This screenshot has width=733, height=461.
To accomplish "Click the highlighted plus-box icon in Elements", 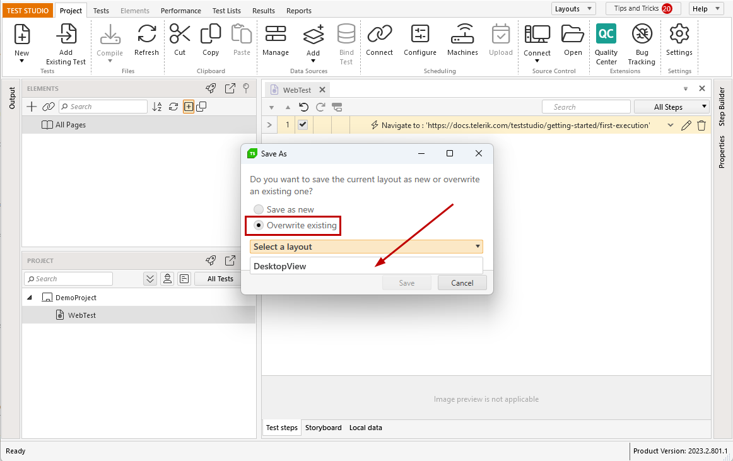I will pyautogui.click(x=189, y=107).
